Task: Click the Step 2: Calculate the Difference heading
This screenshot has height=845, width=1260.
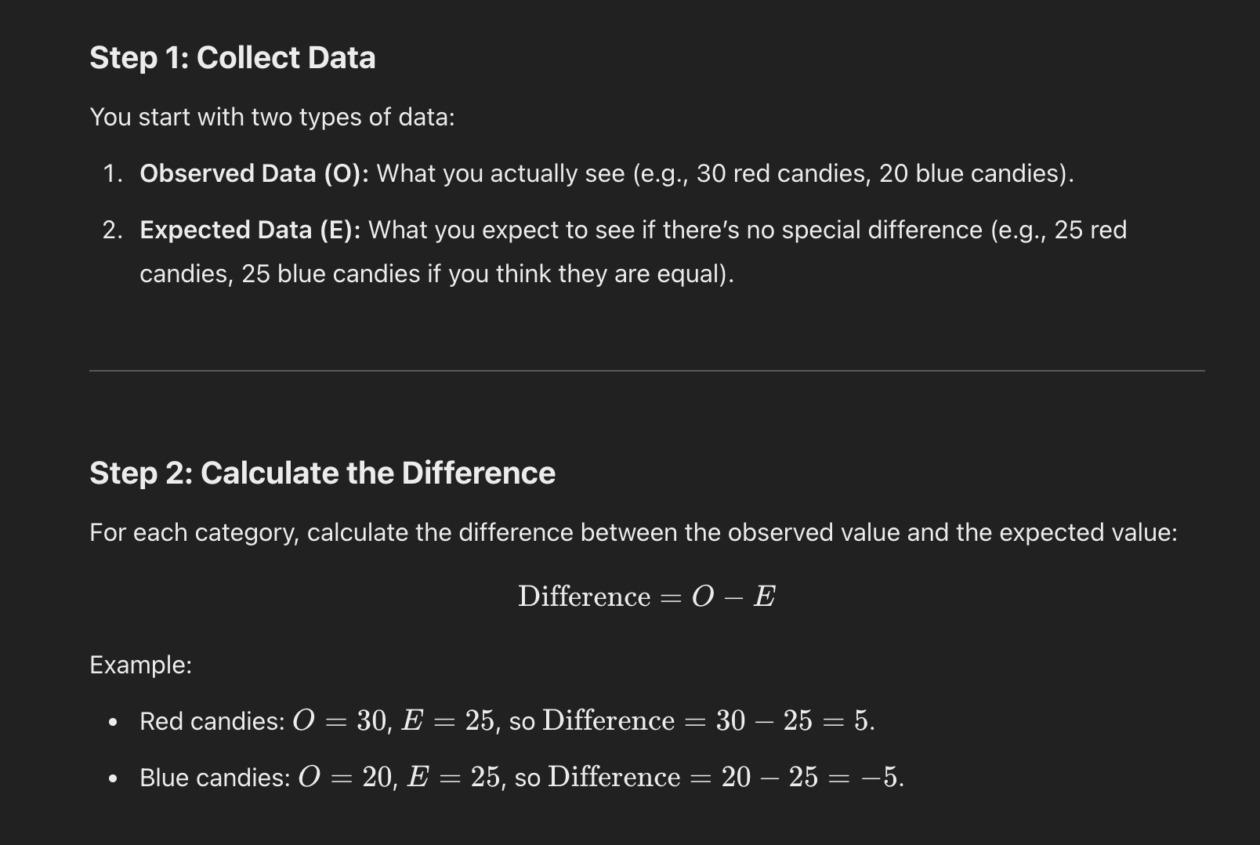Action: [x=322, y=473]
